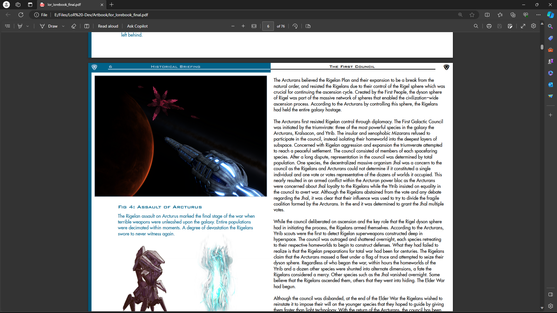
Task: Enter full screen mode
Action: click(523, 26)
